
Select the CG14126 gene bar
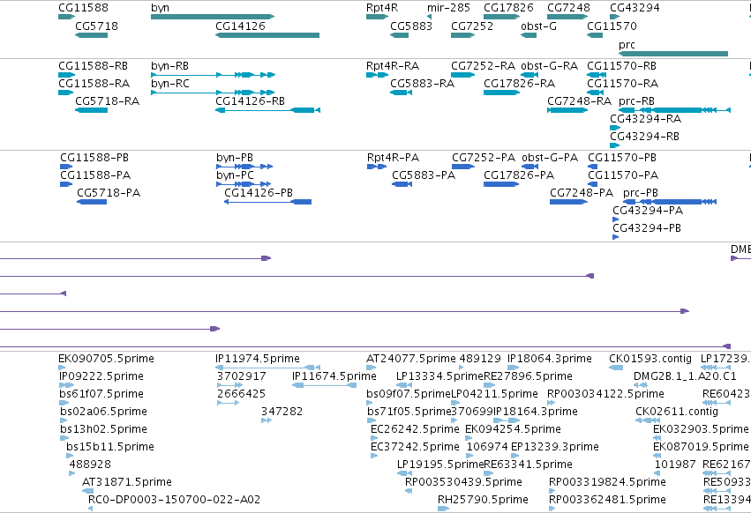(x=267, y=35)
